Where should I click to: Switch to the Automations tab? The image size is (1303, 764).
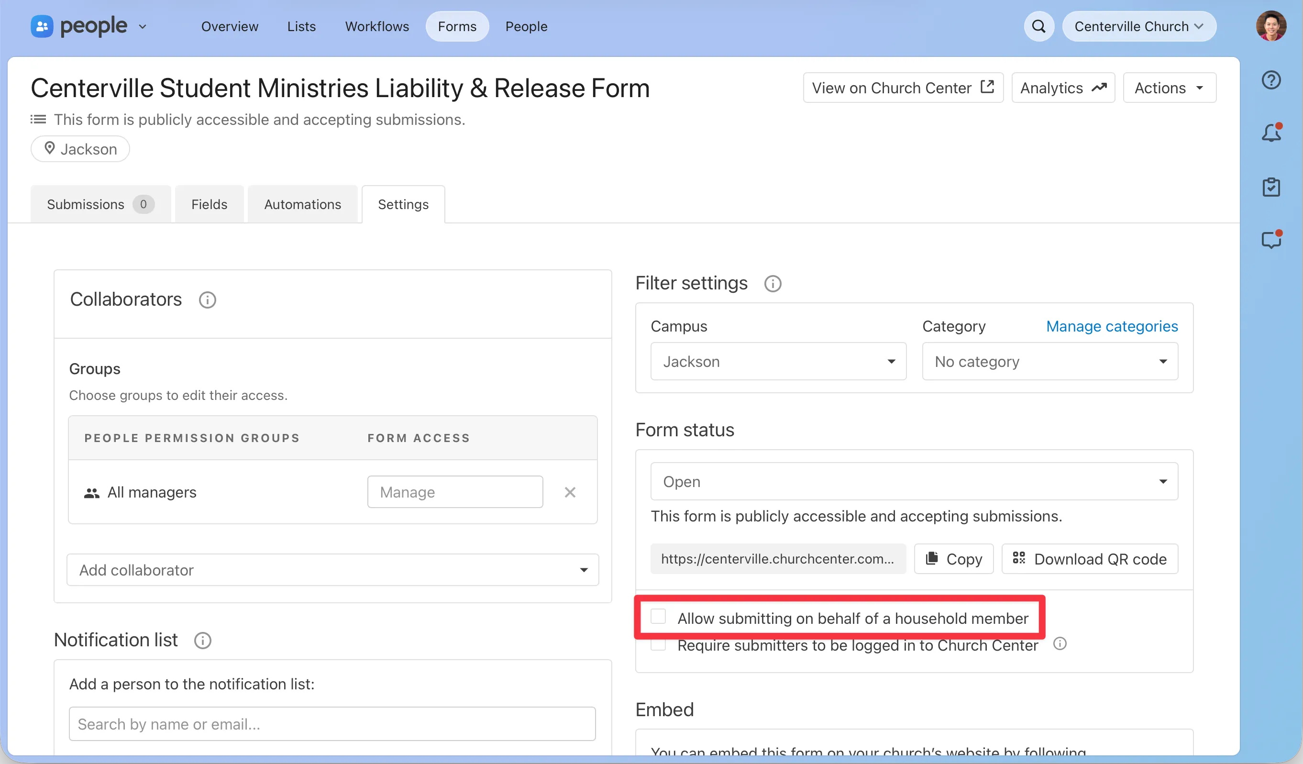point(302,204)
